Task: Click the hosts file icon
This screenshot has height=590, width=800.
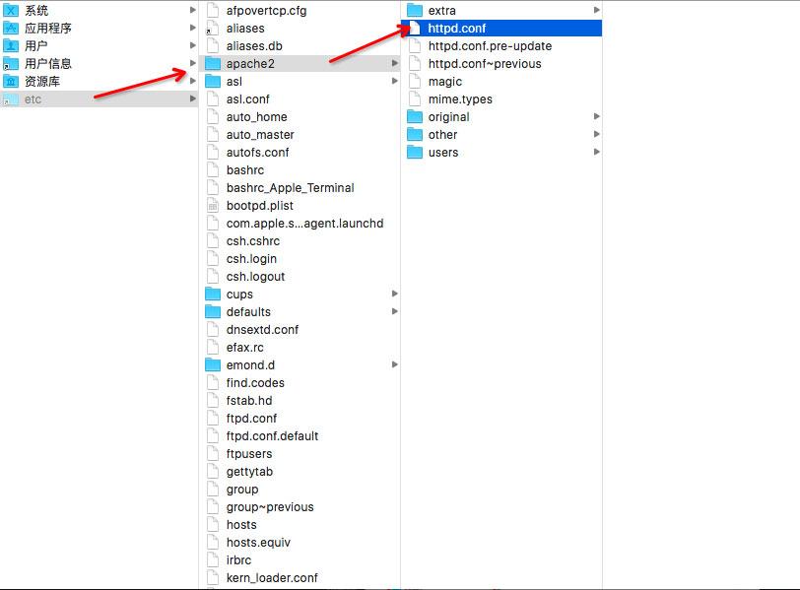Action: 213,525
